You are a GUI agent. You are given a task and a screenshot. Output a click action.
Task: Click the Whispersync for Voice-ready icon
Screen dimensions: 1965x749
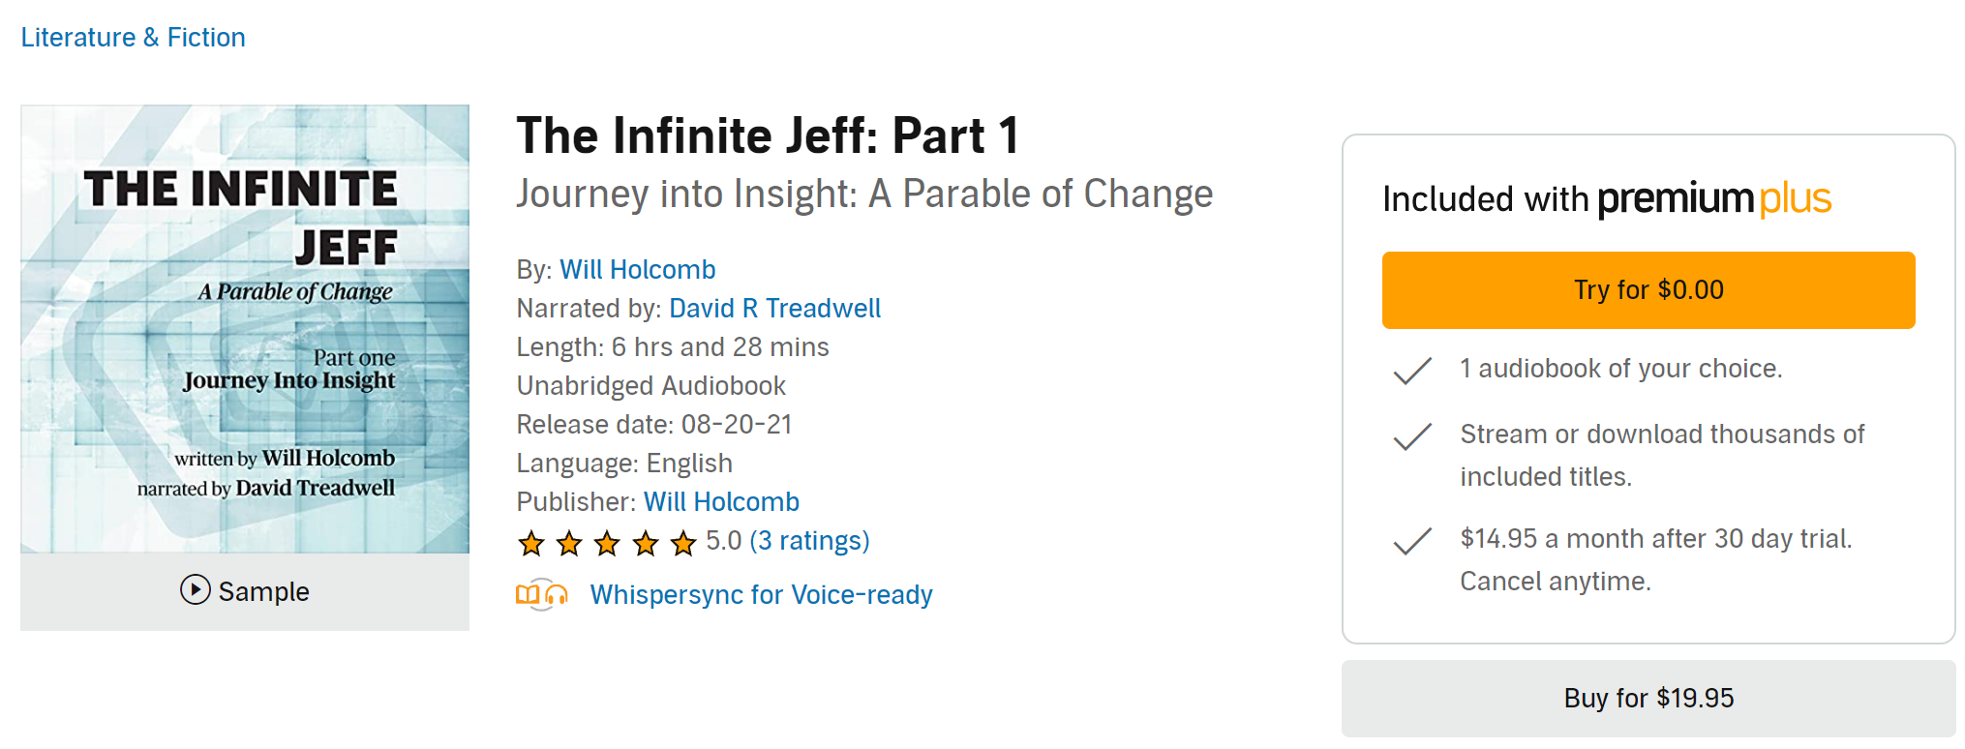pos(542,596)
